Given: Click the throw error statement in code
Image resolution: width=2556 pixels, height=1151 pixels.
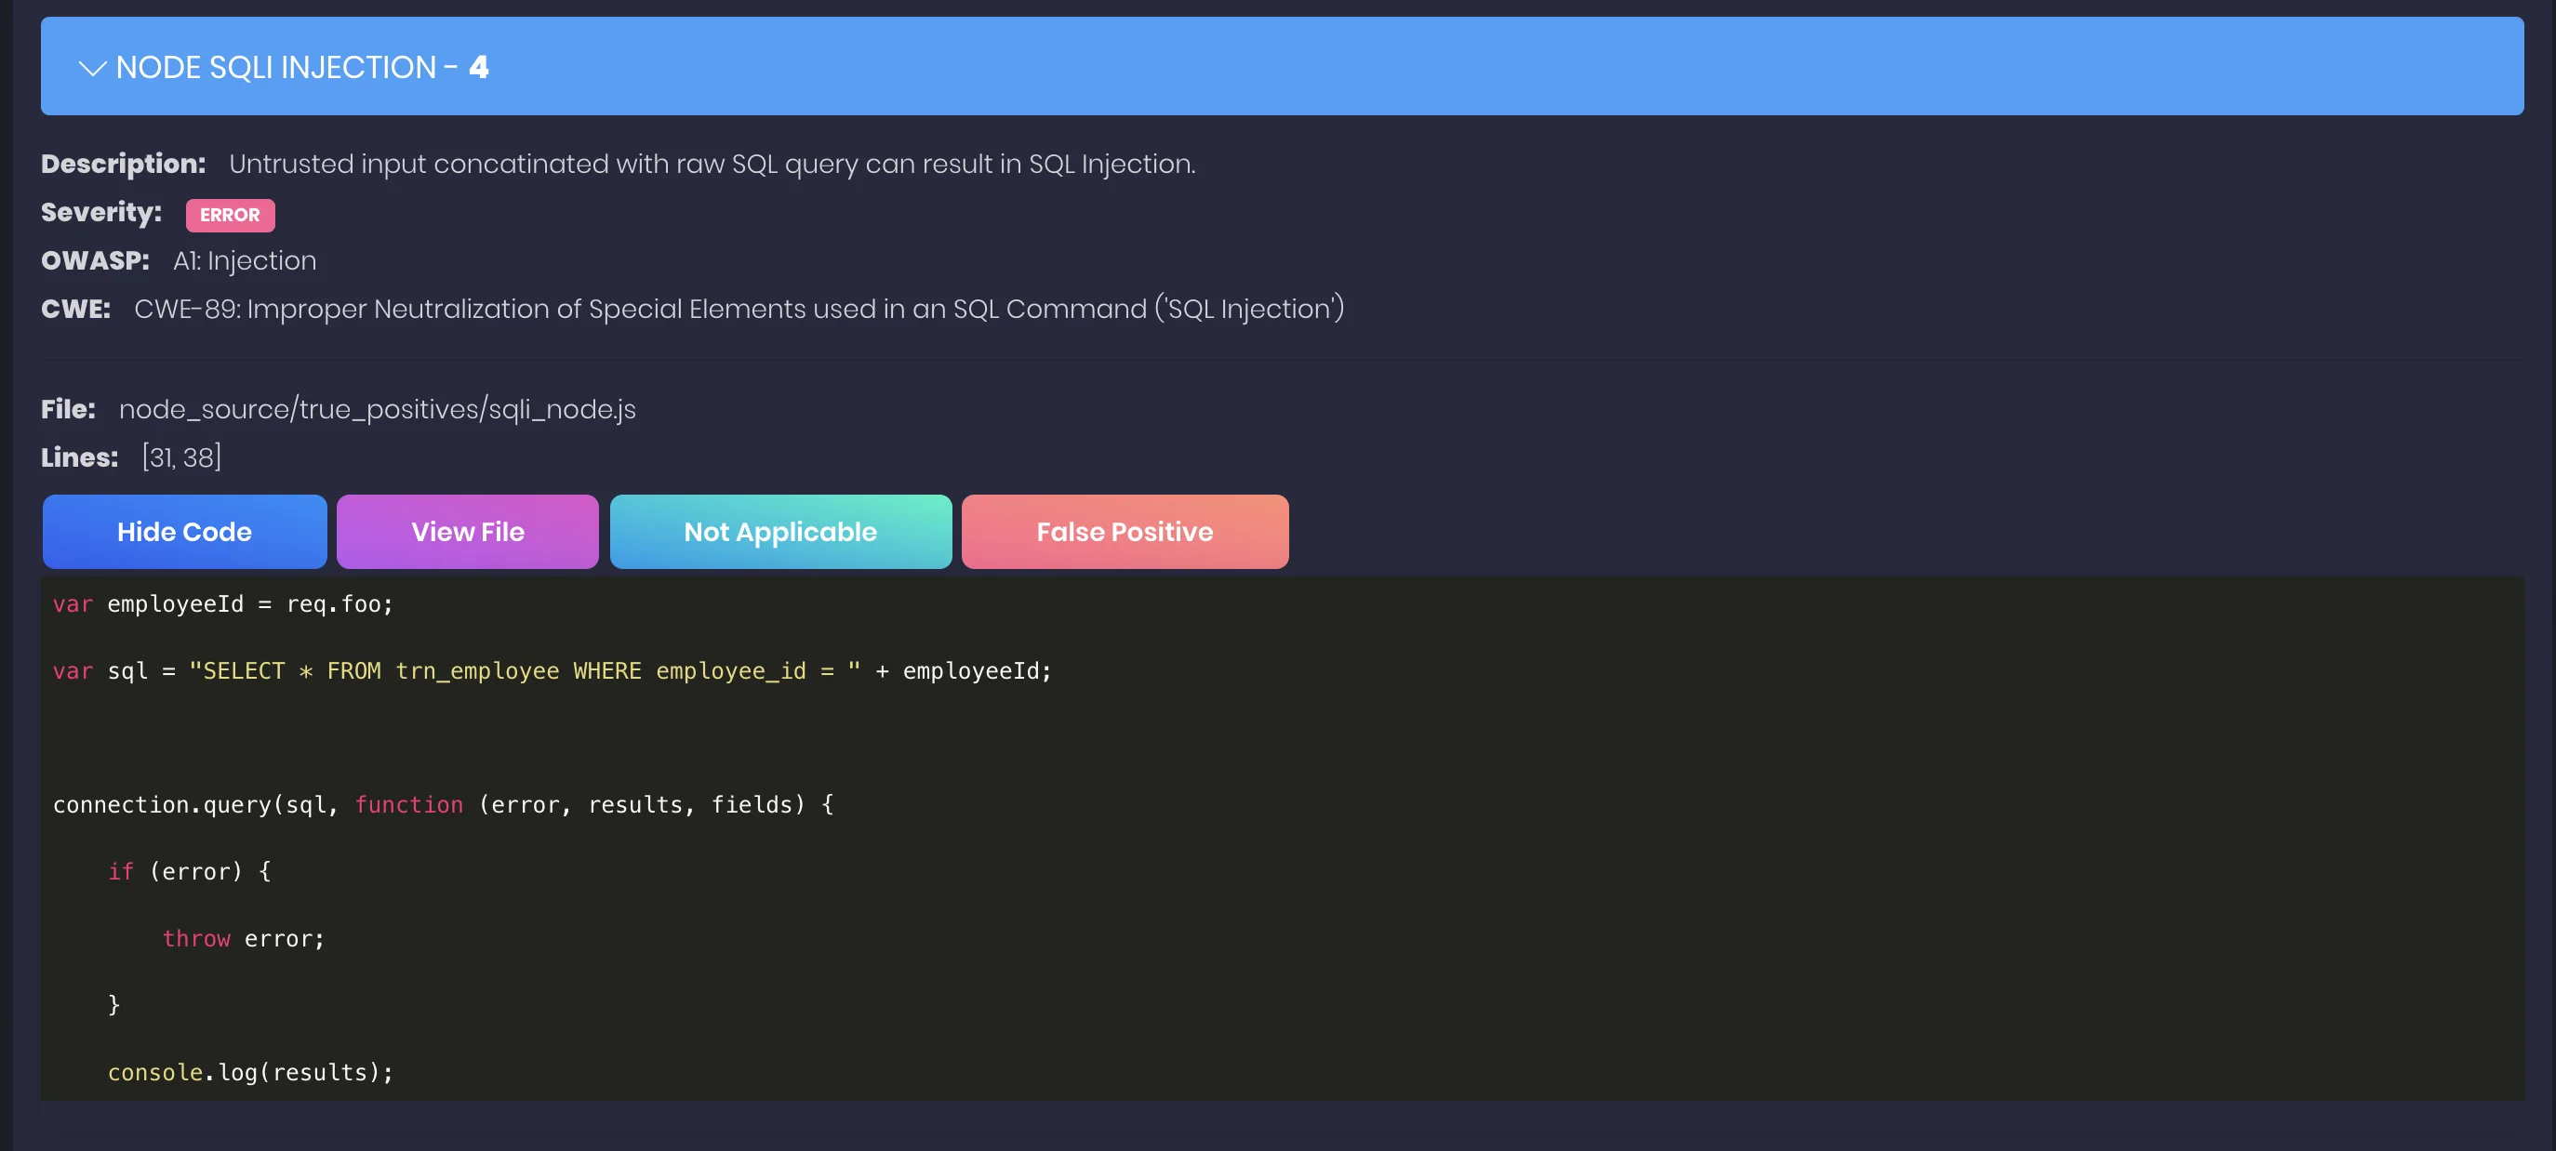Looking at the screenshot, I should click(243, 938).
